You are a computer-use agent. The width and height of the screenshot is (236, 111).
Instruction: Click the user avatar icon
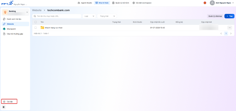[x=212, y=3]
